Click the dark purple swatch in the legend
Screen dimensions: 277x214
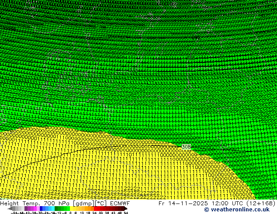coord(26,208)
